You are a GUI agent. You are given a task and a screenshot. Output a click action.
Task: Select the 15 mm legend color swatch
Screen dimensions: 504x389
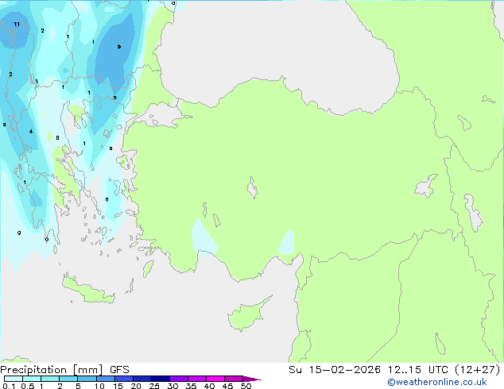click(x=124, y=379)
